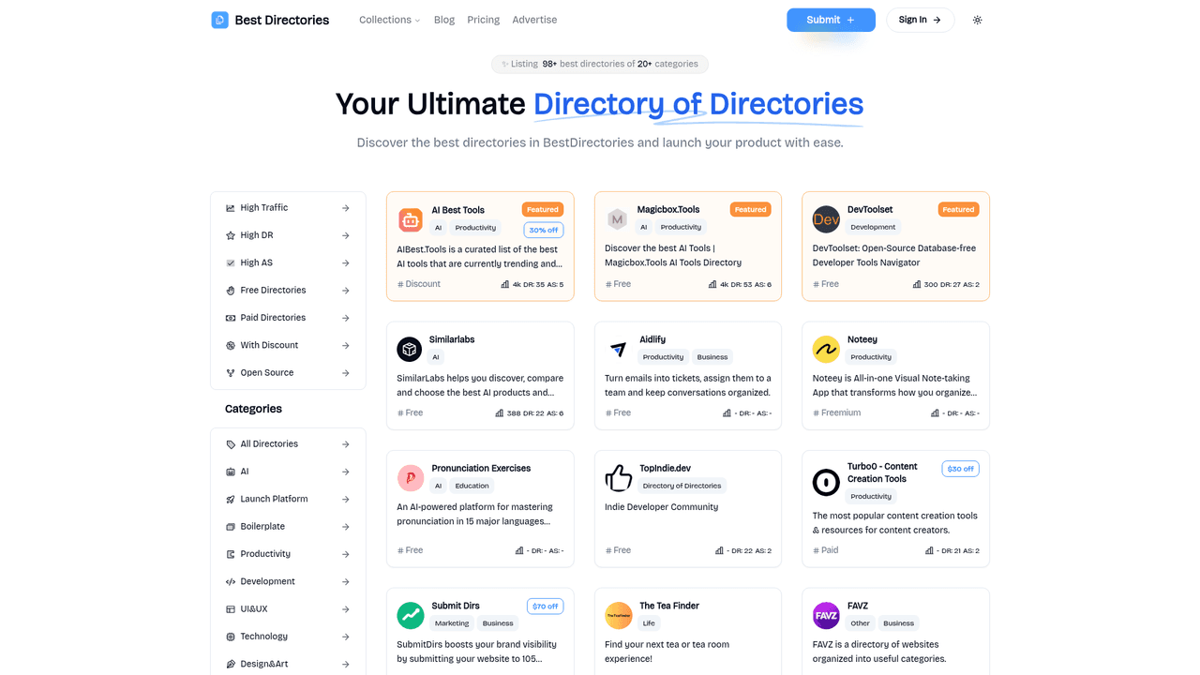Go to the Pricing page

click(x=484, y=20)
